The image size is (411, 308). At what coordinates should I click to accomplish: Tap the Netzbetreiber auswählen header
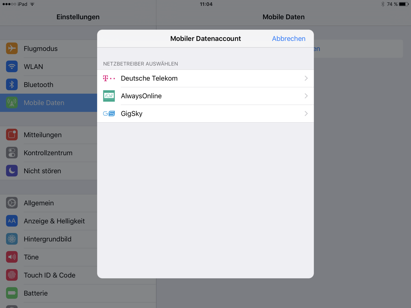tap(141, 64)
